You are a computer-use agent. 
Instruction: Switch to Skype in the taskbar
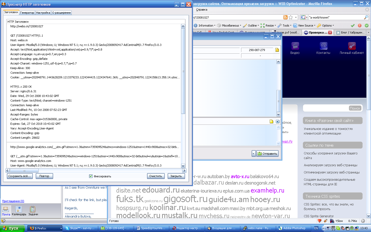pos(81,228)
